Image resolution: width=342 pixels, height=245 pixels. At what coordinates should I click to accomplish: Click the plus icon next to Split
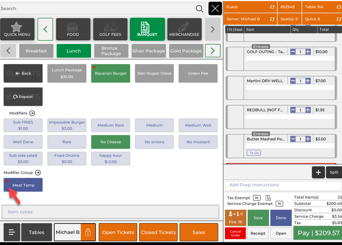pos(318,172)
